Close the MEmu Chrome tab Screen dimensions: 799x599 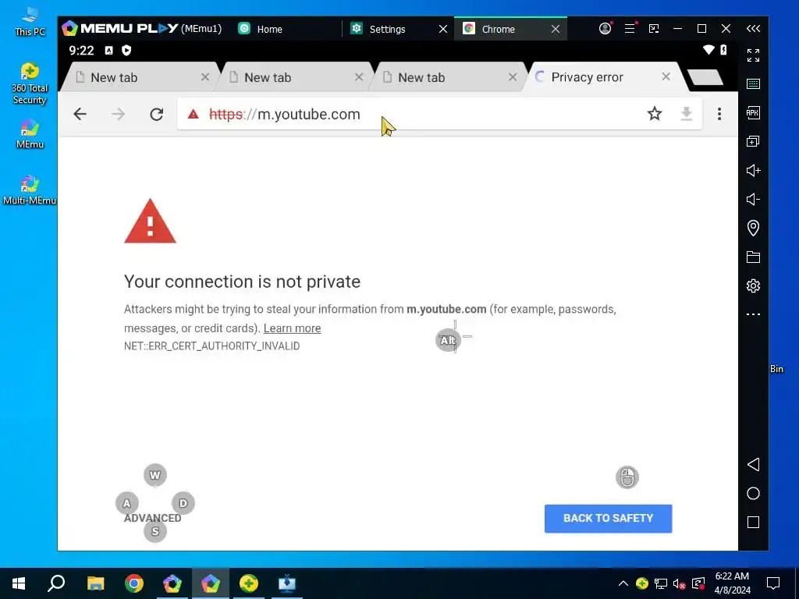pyautogui.click(x=556, y=29)
